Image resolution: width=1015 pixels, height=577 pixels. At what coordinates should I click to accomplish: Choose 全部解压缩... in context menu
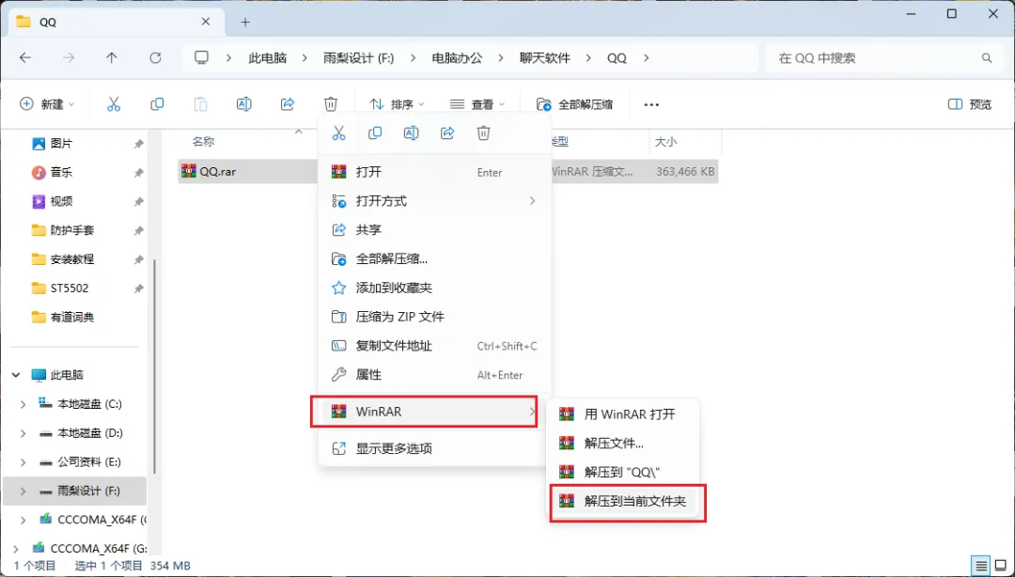pyautogui.click(x=434, y=259)
